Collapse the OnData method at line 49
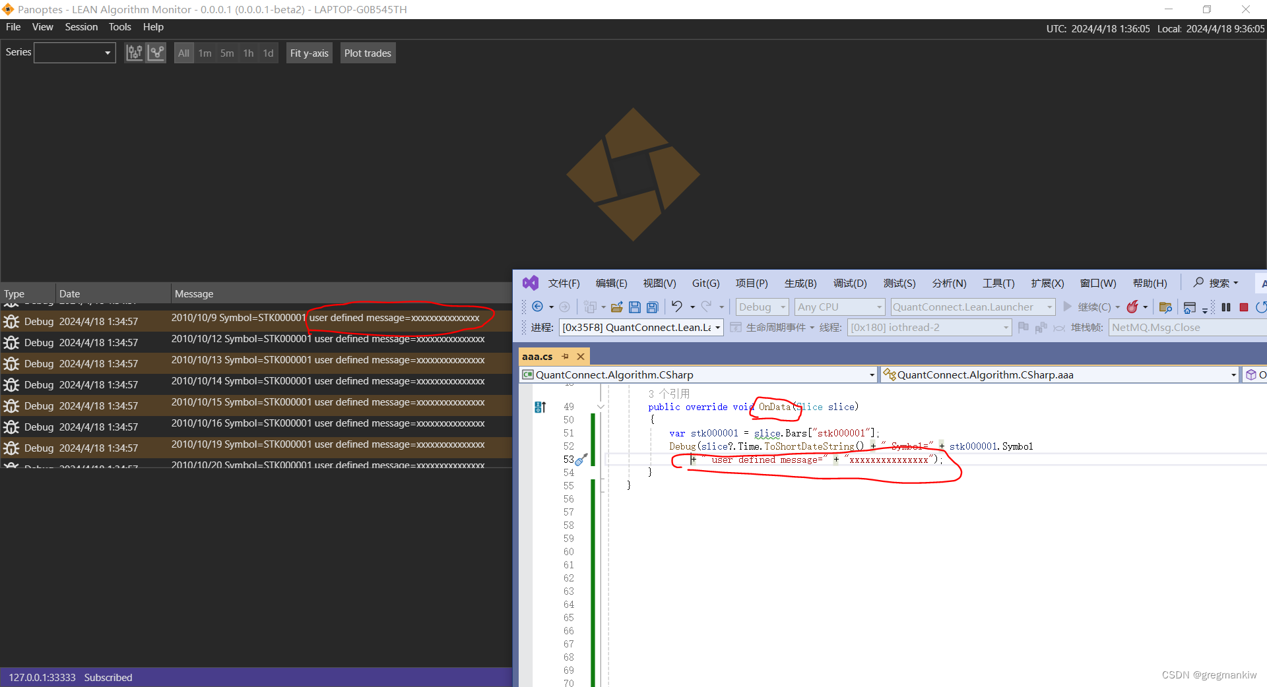The width and height of the screenshot is (1267, 687). tap(601, 407)
